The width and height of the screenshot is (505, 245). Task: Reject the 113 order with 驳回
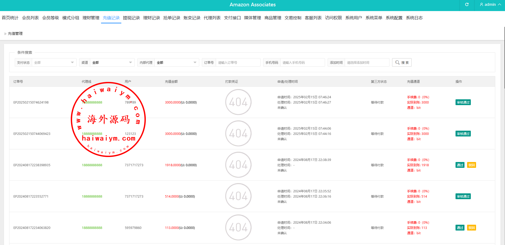(x=471, y=228)
